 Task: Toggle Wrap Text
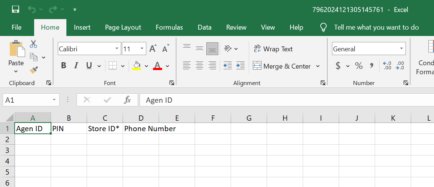273,49
